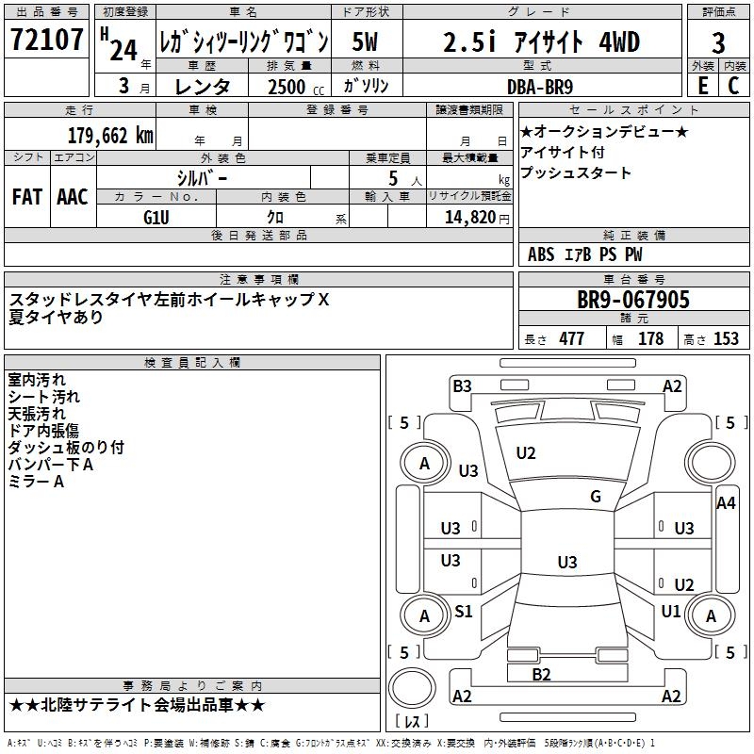Select width value 178

650,338
